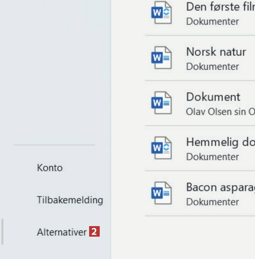Open the Den første film document
Screen dimensions: 255x259
[x=221, y=7]
